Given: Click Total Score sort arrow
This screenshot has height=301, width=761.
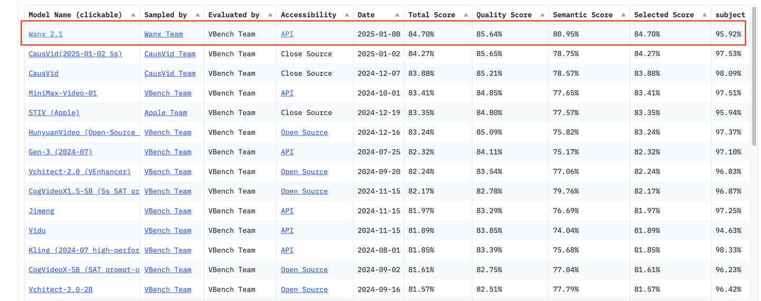Looking at the screenshot, I should [x=466, y=15].
